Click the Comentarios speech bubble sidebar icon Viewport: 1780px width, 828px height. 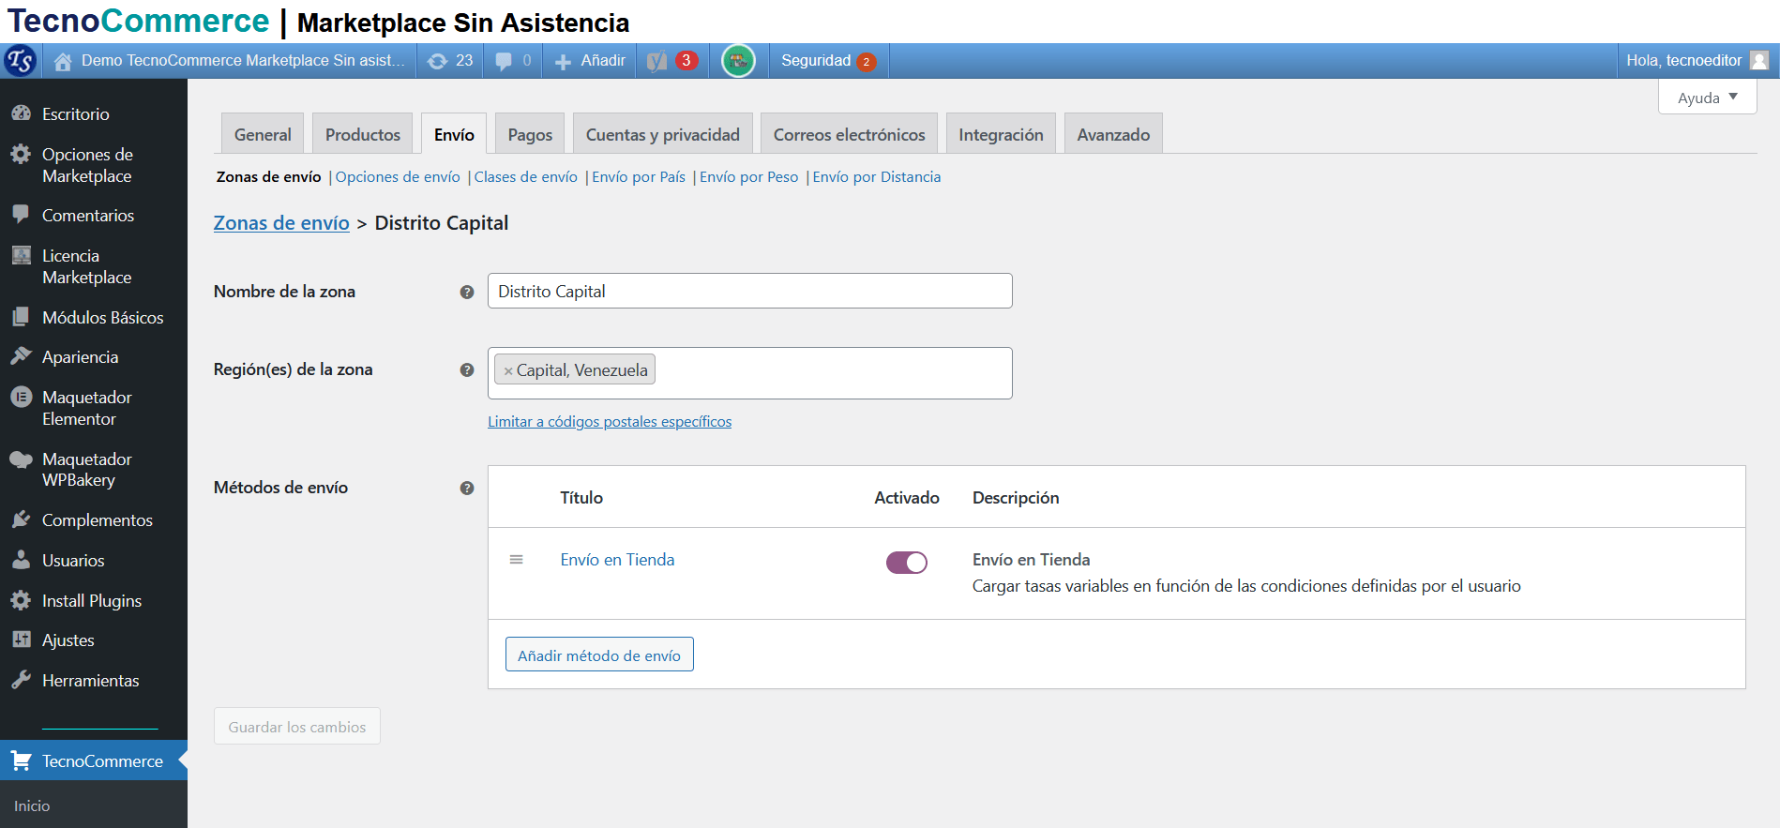pos(21,214)
